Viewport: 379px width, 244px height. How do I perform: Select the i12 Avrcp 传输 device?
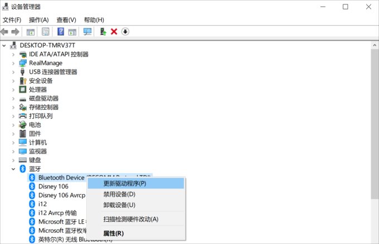[57, 213]
